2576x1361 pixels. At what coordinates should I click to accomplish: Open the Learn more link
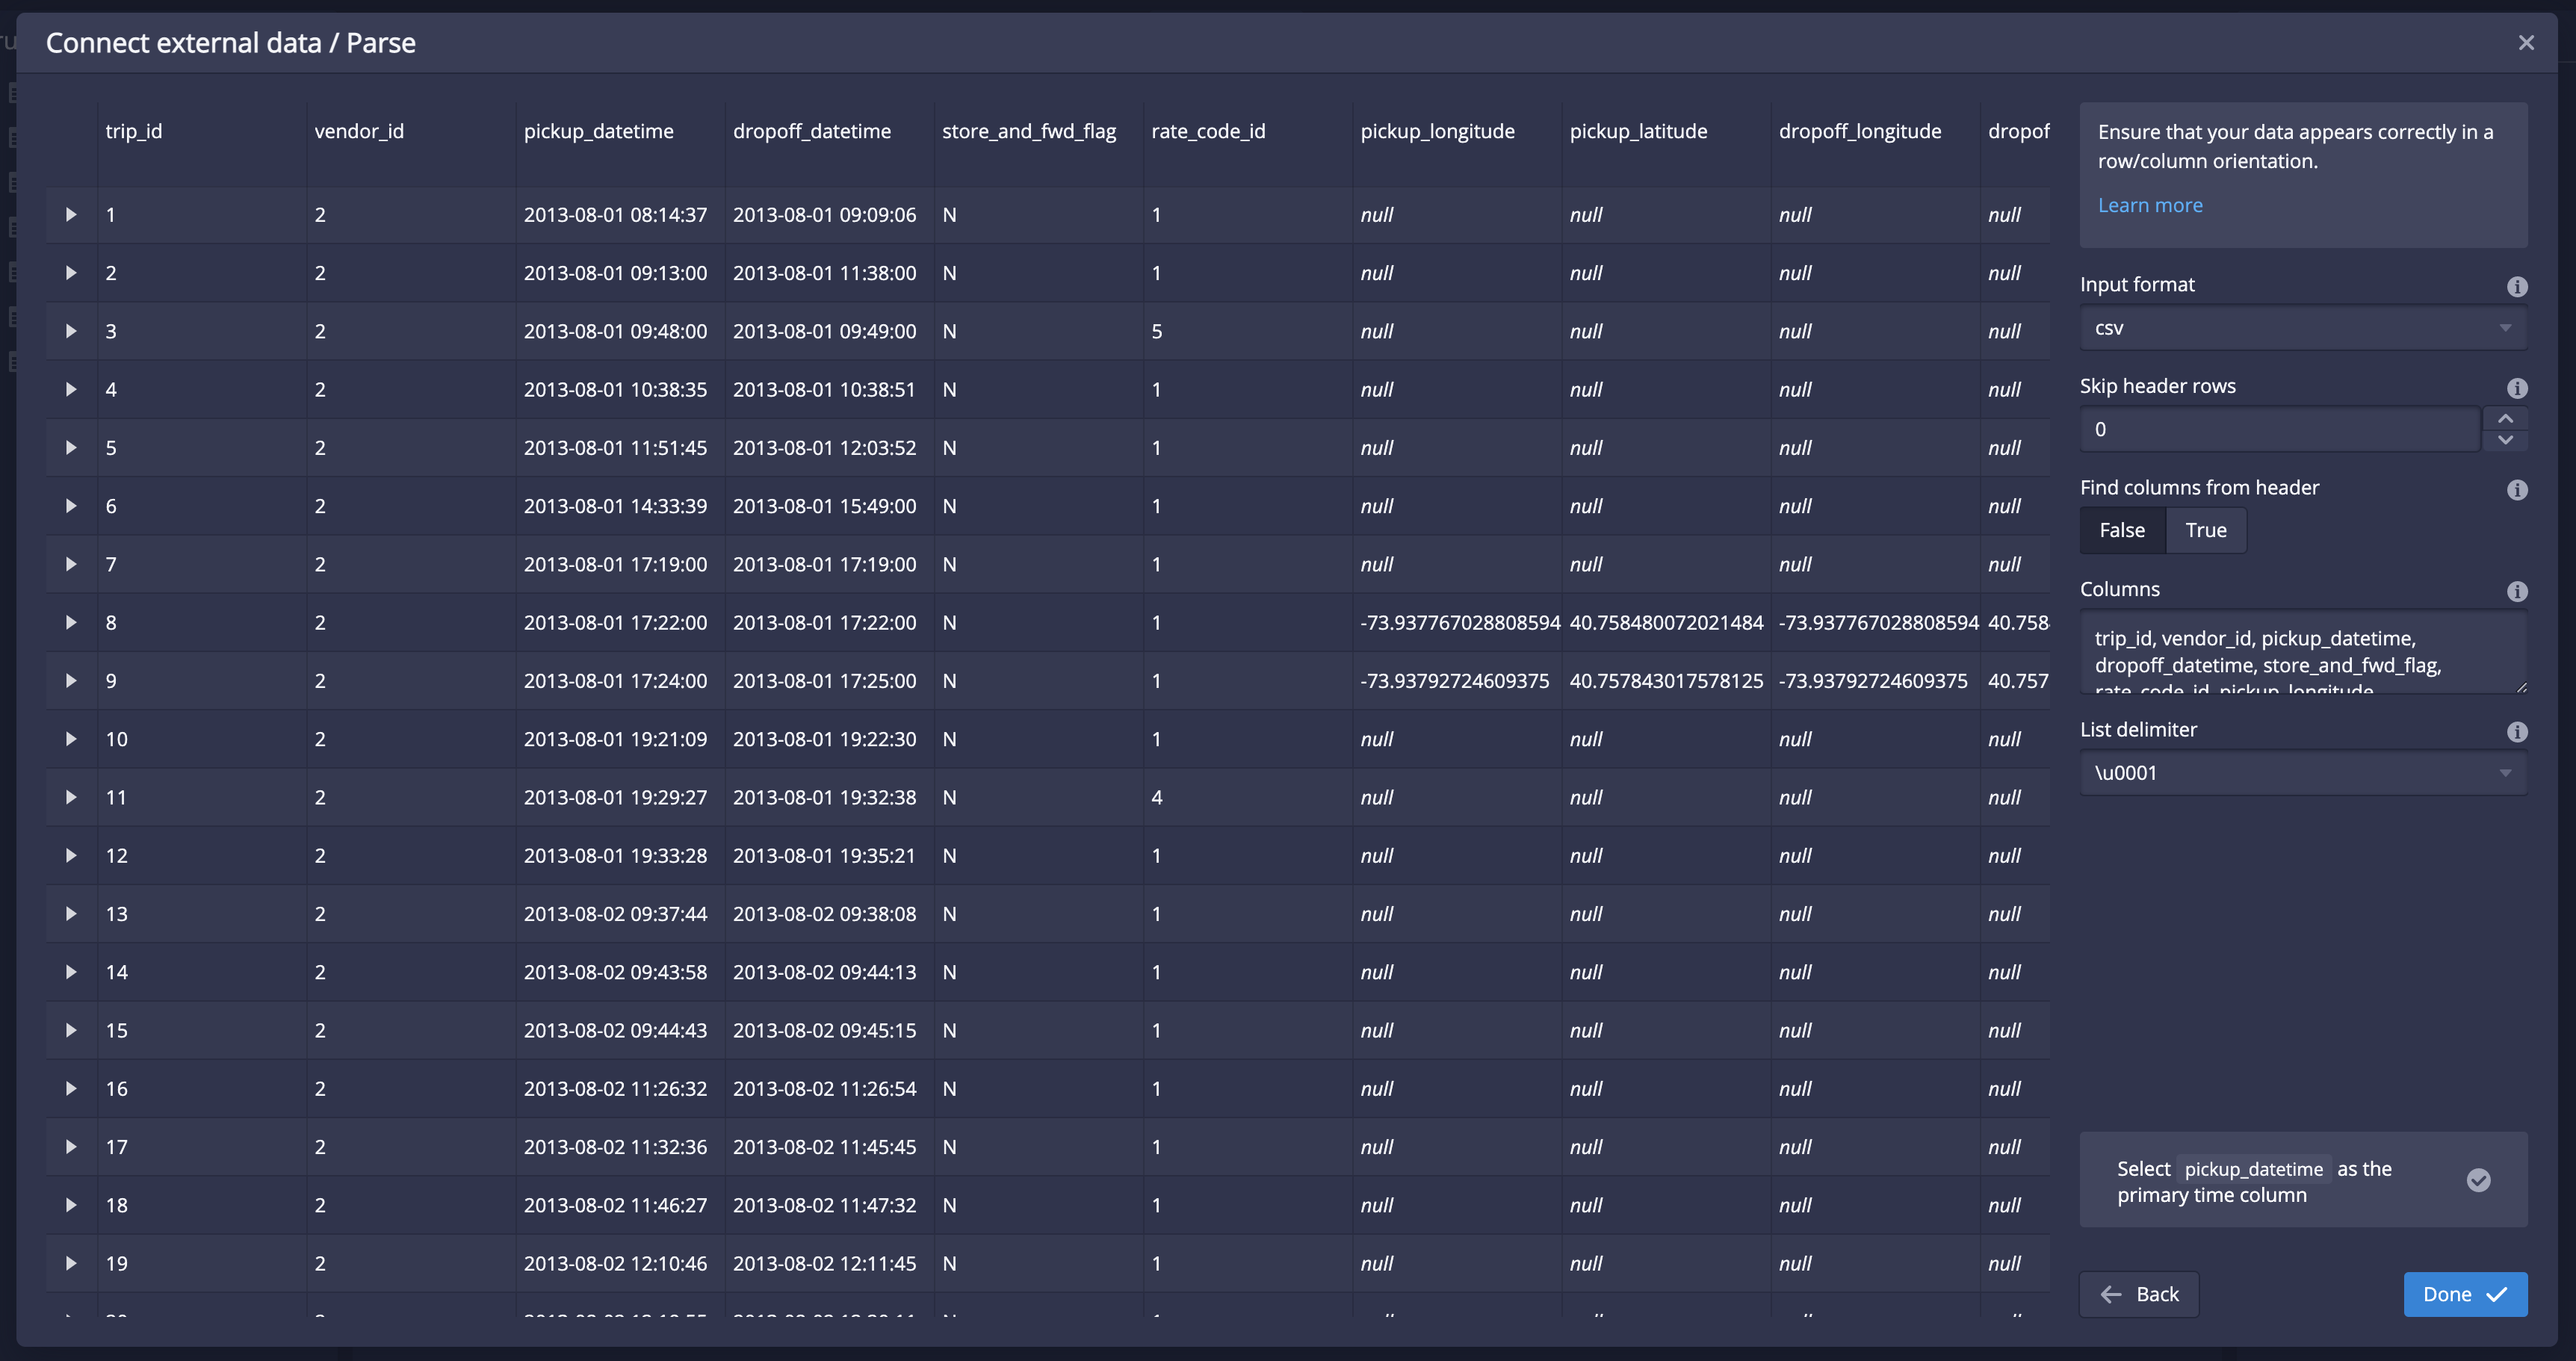coord(2150,205)
